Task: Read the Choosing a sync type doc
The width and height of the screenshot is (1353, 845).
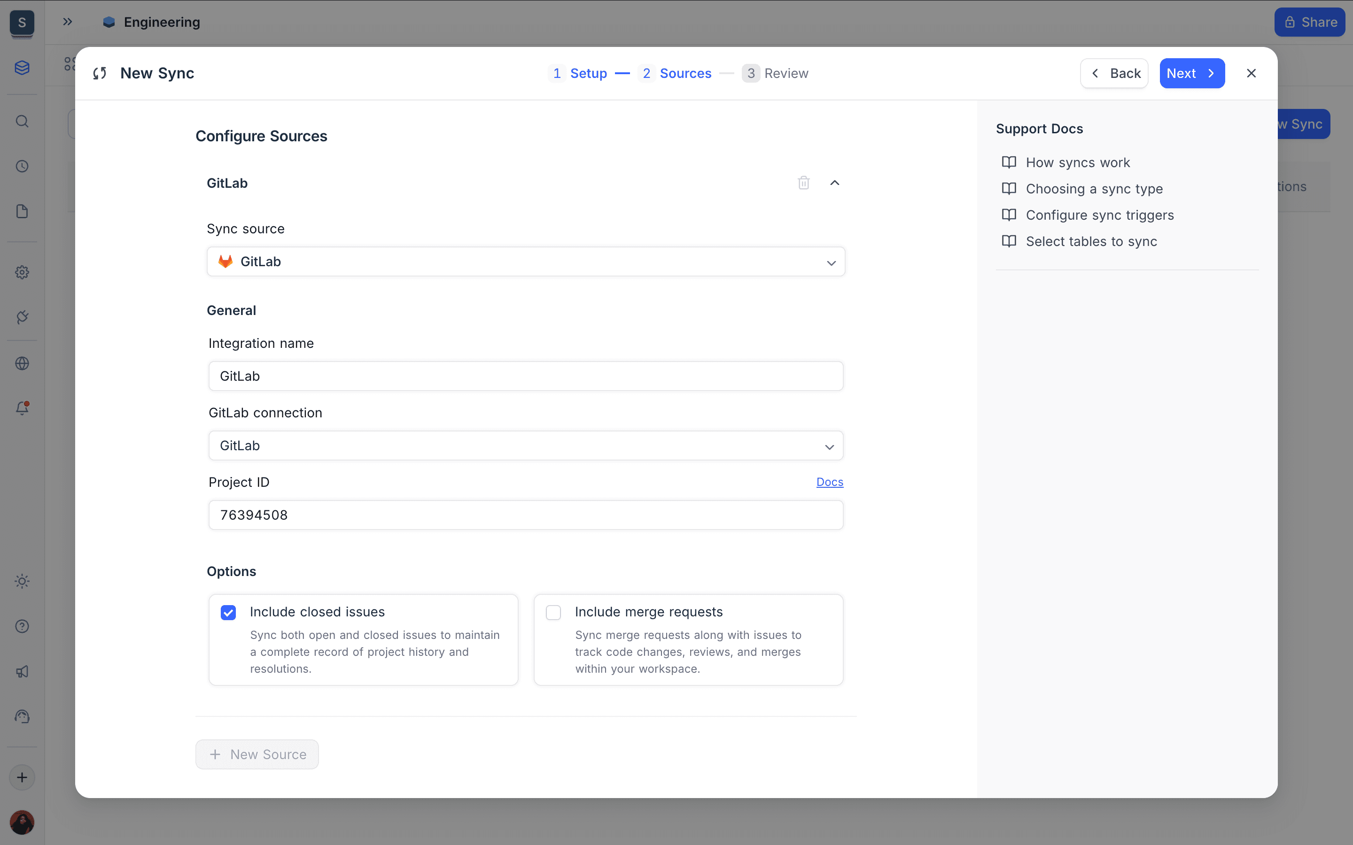Action: (1094, 188)
